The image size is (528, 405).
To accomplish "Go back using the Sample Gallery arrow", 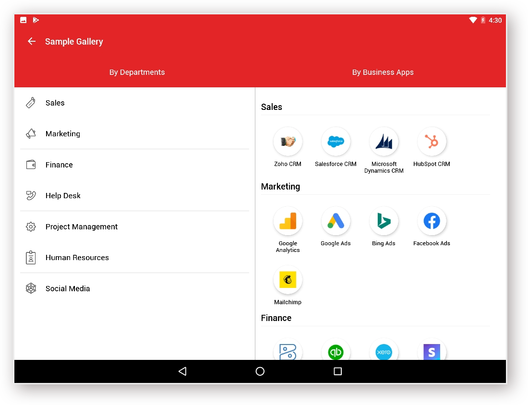I will (x=32, y=41).
